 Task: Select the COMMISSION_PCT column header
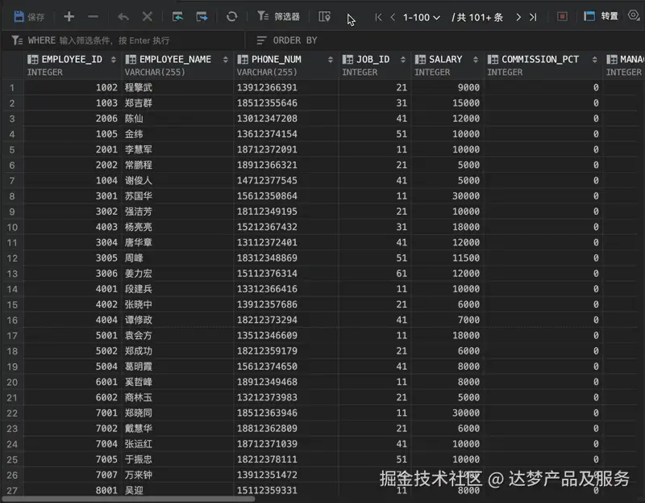tap(543, 65)
